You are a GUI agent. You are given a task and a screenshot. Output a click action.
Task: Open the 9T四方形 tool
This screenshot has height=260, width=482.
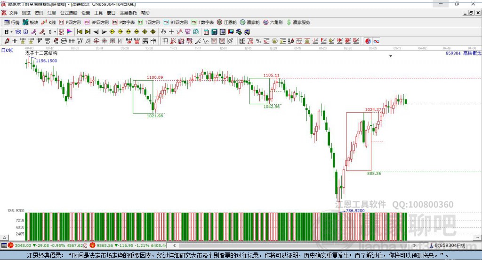(176, 23)
